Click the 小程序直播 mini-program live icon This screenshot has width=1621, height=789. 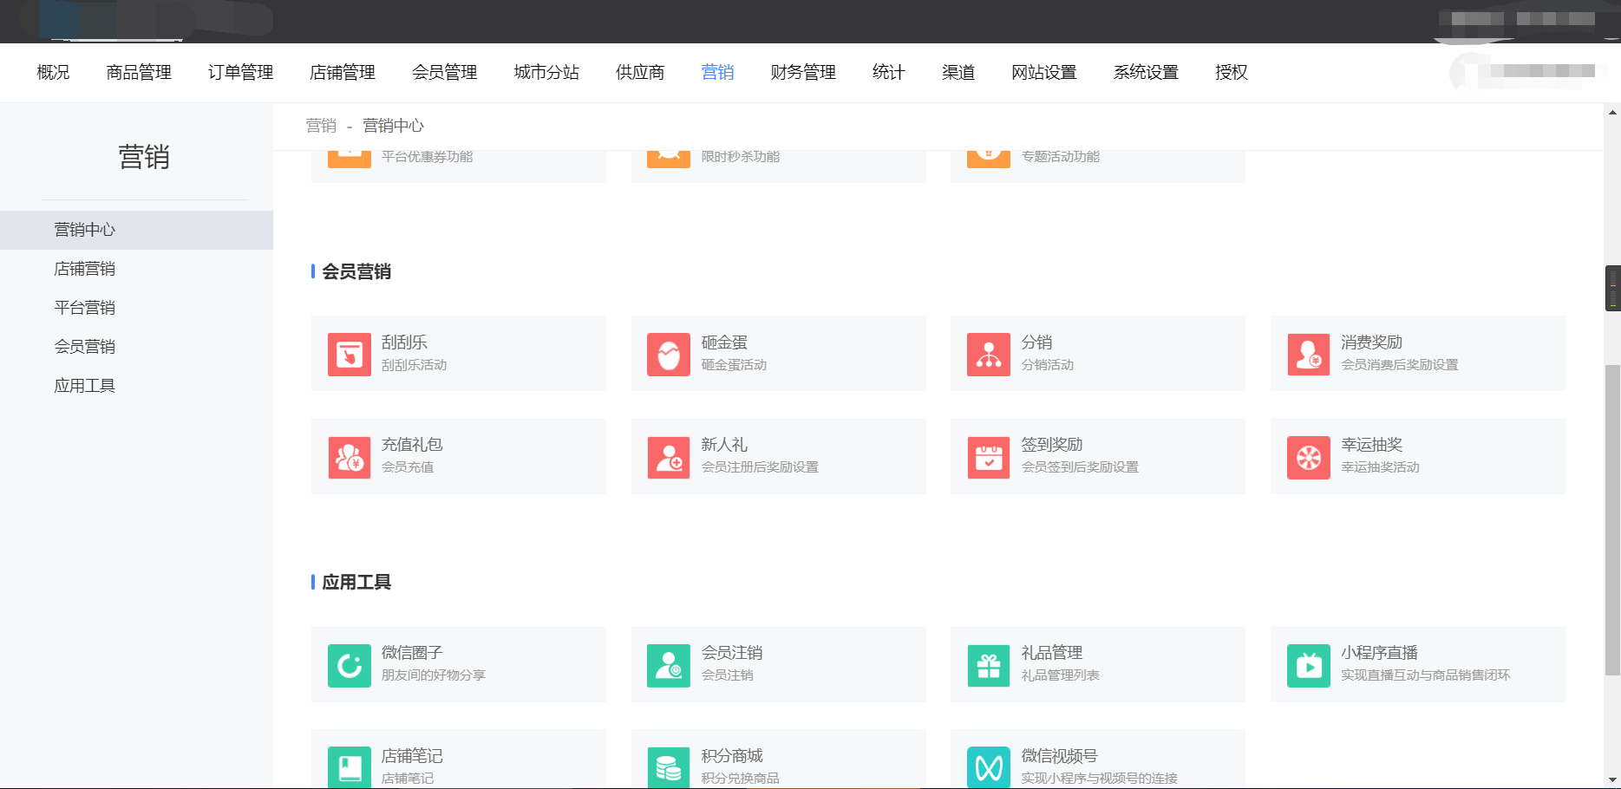pyautogui.click(x=1308, y=664)
